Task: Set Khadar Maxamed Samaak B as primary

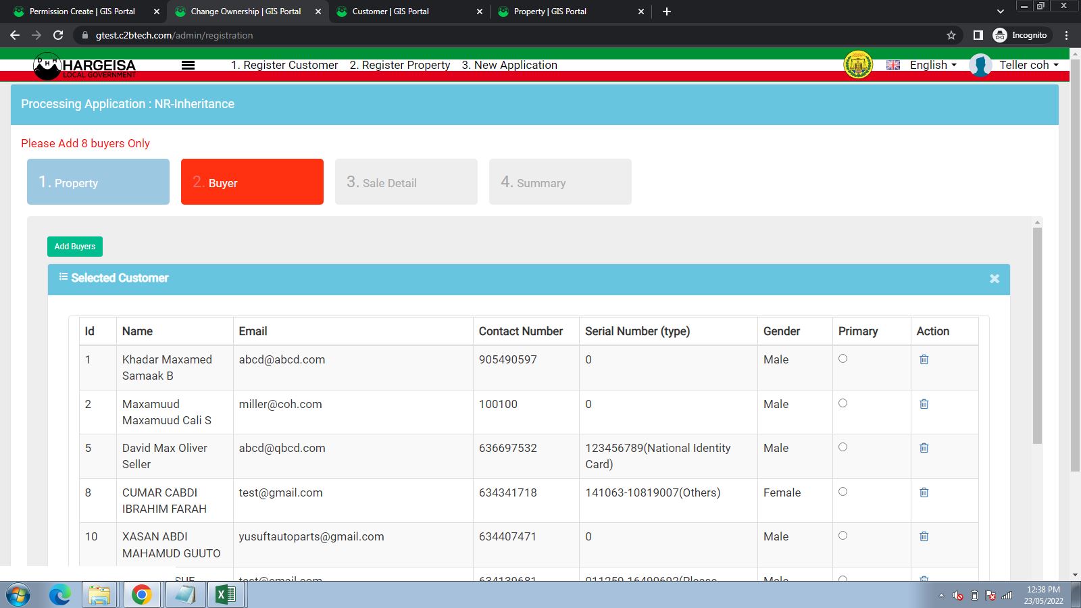Action: (843, 359)
